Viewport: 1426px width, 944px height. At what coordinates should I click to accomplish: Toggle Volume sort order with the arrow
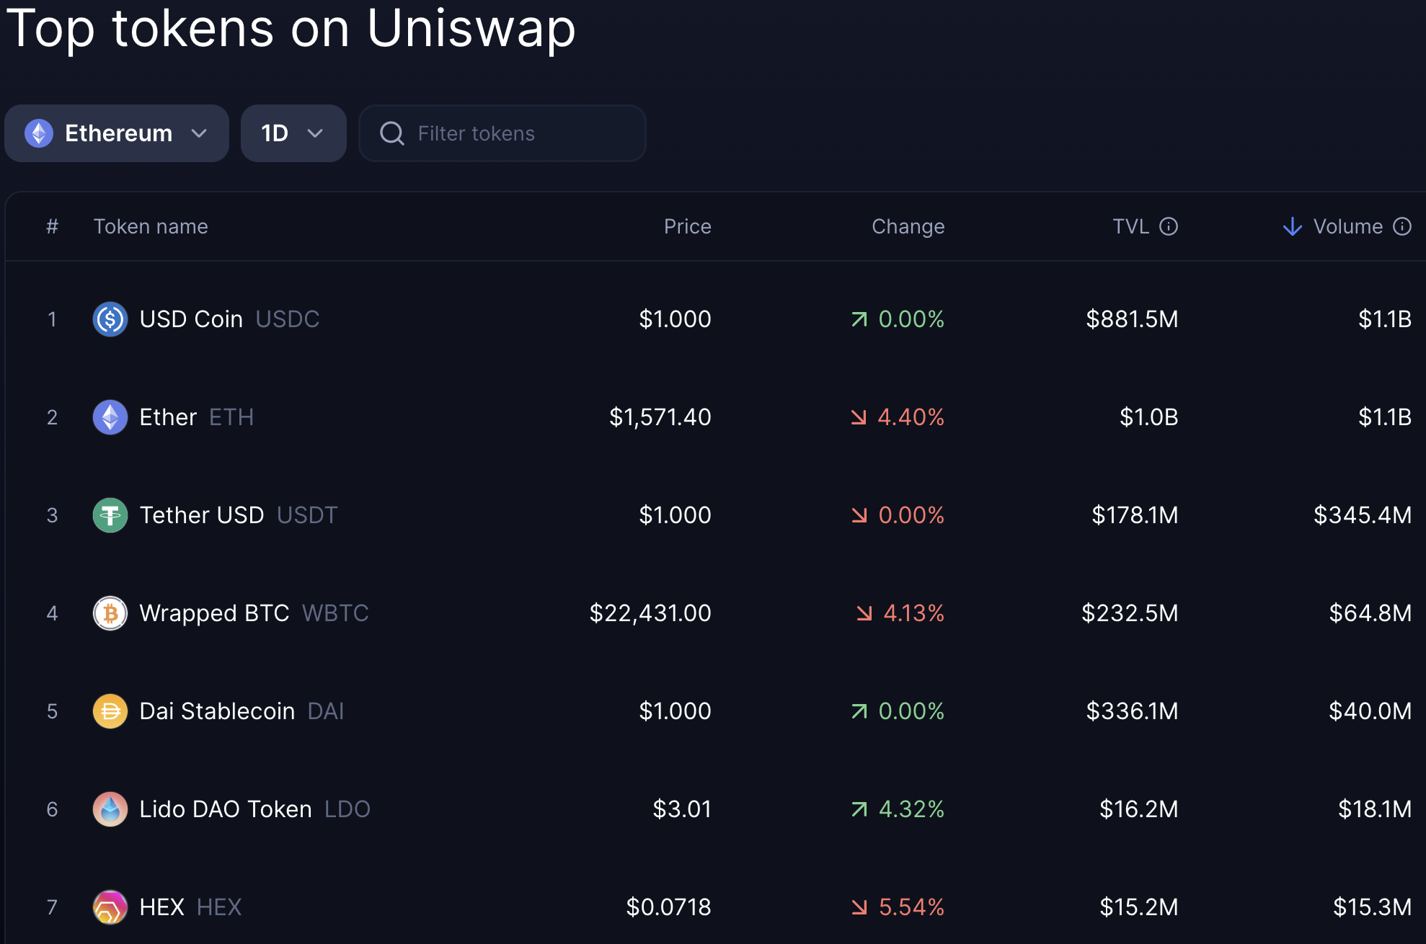click(1293, 226)
